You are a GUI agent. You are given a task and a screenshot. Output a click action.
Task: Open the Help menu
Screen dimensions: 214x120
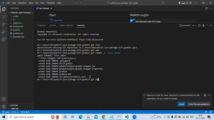[x=59, y=3]
